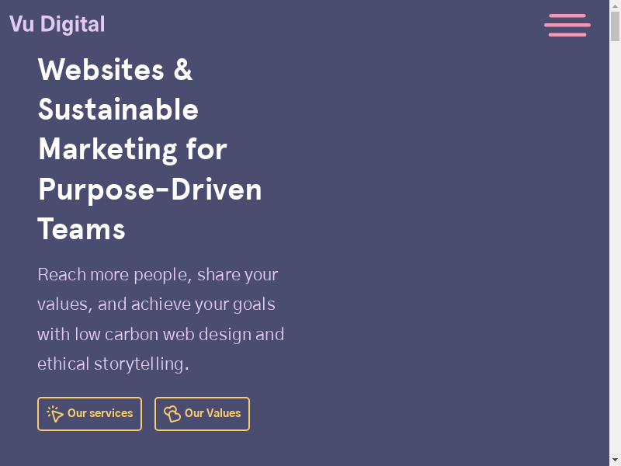Click the "with low carbon web design" line
The image size is (621, 466).
click(161, 335)
